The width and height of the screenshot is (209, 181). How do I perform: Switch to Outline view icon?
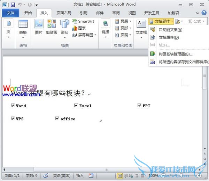coord(137,176)
